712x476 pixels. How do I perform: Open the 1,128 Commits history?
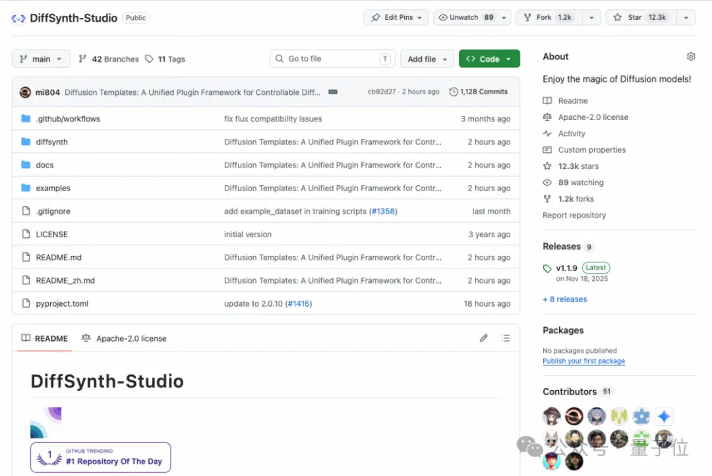coord(478,92)
